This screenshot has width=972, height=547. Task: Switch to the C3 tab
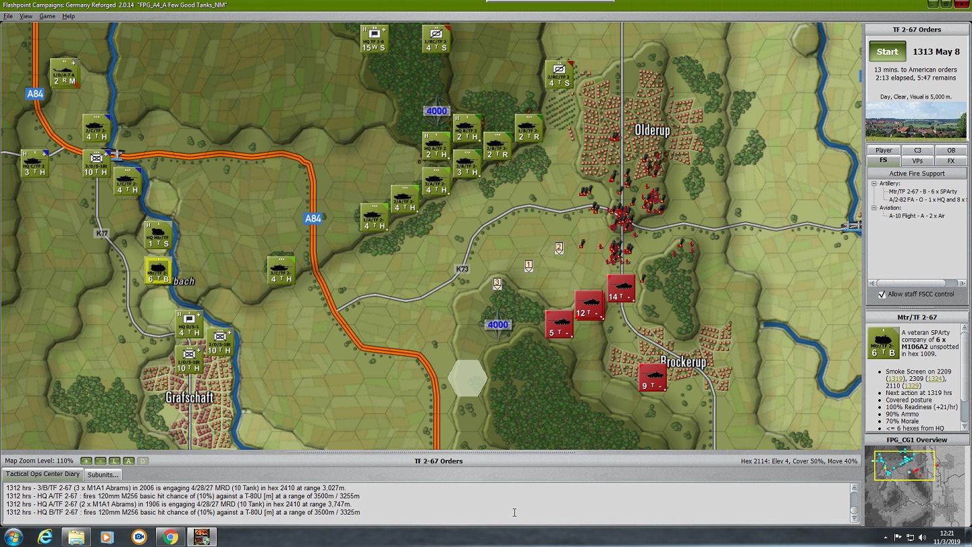(x=917, y=151)
